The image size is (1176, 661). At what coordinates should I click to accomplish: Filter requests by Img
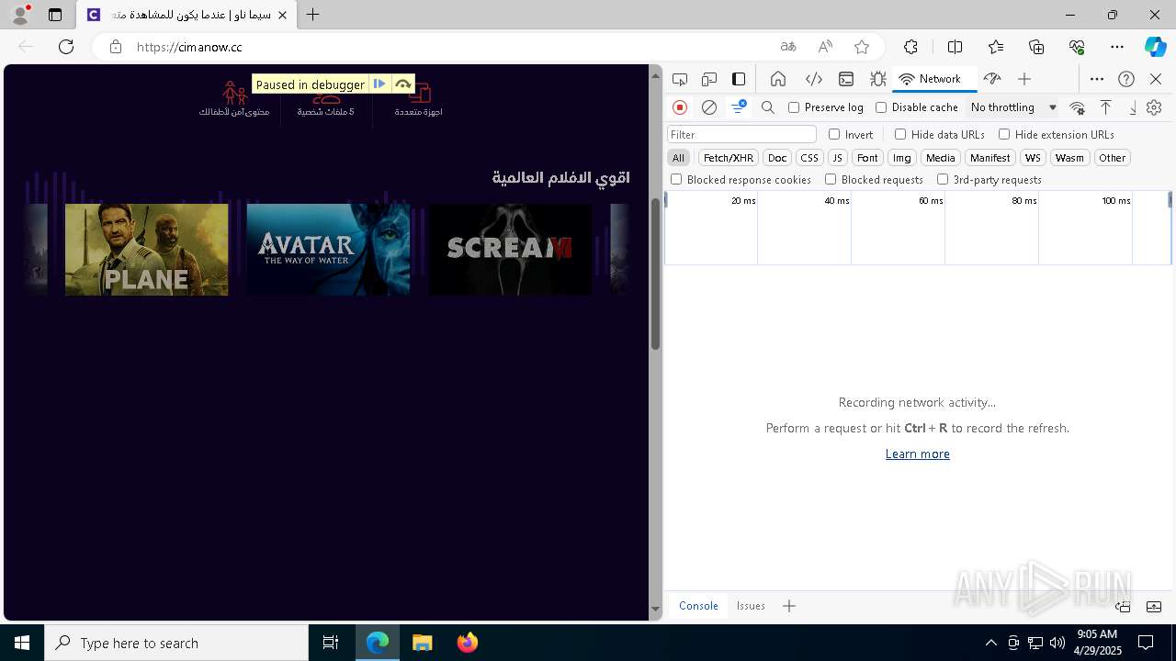pyautogui.click(x=902, y=158)
